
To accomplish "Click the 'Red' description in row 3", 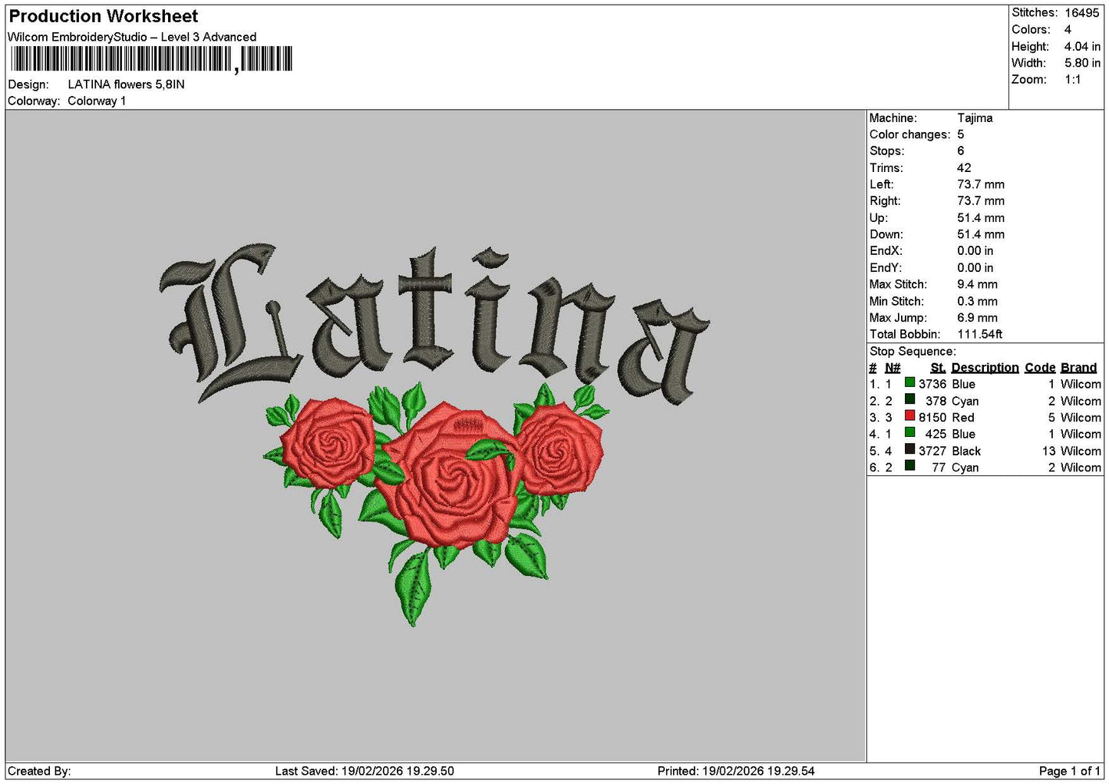I will pos(963,418).
